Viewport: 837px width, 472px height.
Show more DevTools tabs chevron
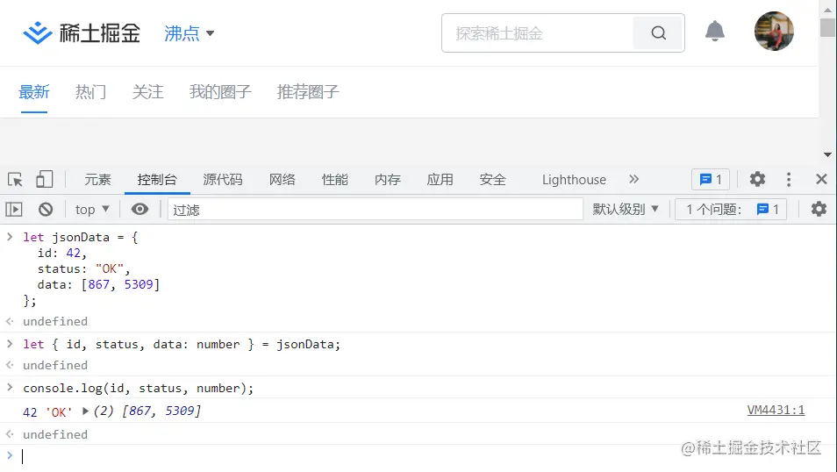click(633, 179)
